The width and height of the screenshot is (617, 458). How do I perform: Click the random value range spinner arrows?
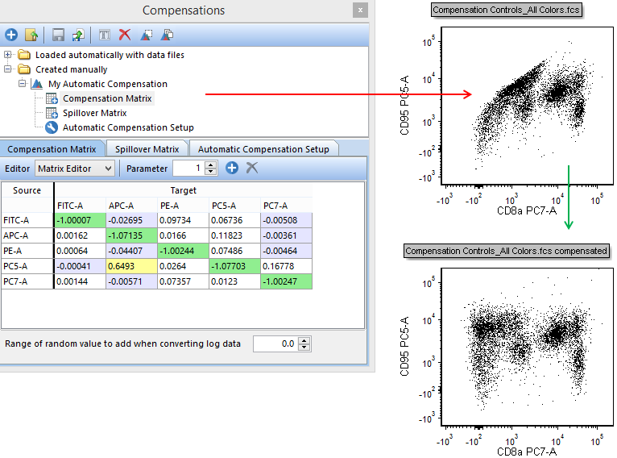[304, 343]
